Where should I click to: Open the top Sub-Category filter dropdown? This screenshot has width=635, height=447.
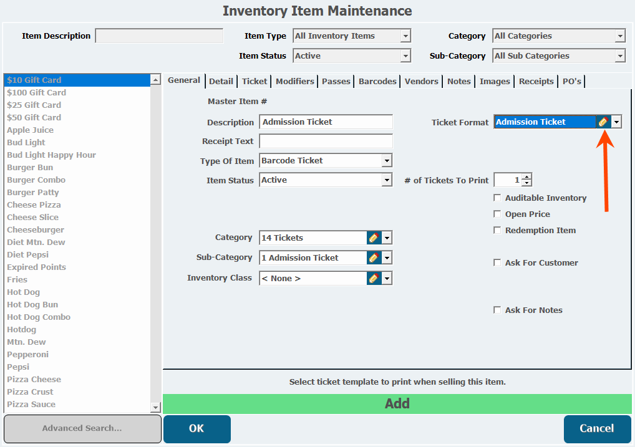pos(620,56)
